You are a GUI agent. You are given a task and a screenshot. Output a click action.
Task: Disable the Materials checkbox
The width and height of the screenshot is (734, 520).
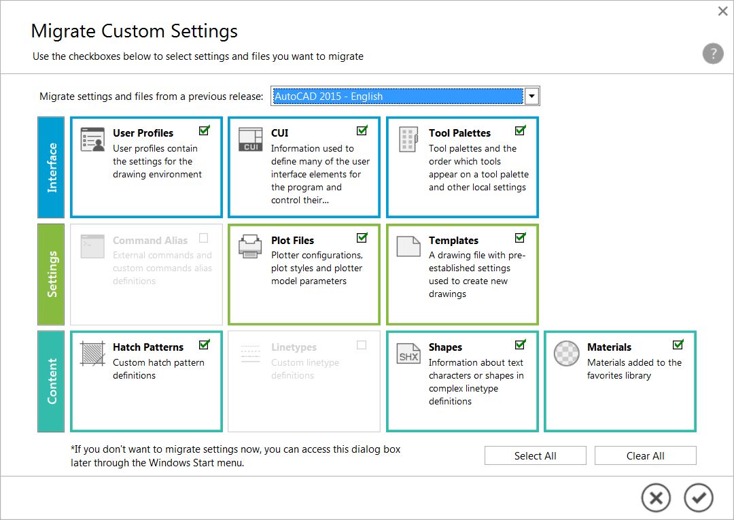pos(678,345)
